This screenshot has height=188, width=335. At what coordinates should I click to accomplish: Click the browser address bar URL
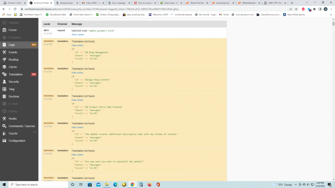[102, 9]
